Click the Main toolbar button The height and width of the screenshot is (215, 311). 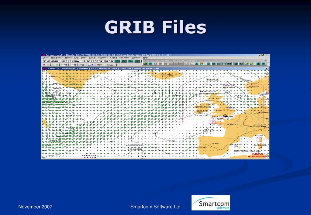click(110, 65)
